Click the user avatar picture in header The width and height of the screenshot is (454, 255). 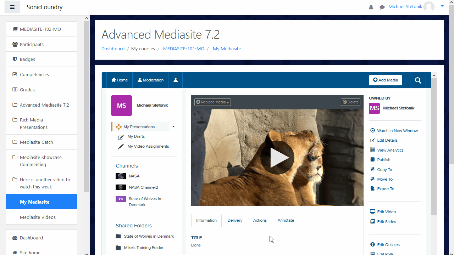[429, 7]
